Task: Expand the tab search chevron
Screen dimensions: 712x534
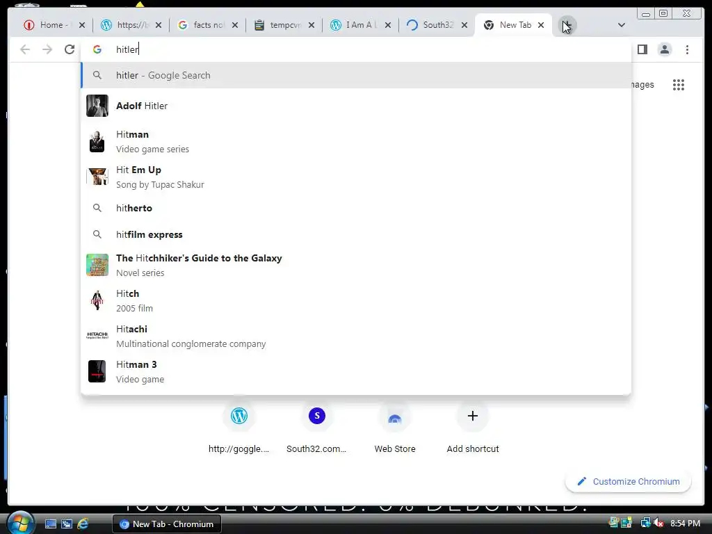Action: click(622, 25)
